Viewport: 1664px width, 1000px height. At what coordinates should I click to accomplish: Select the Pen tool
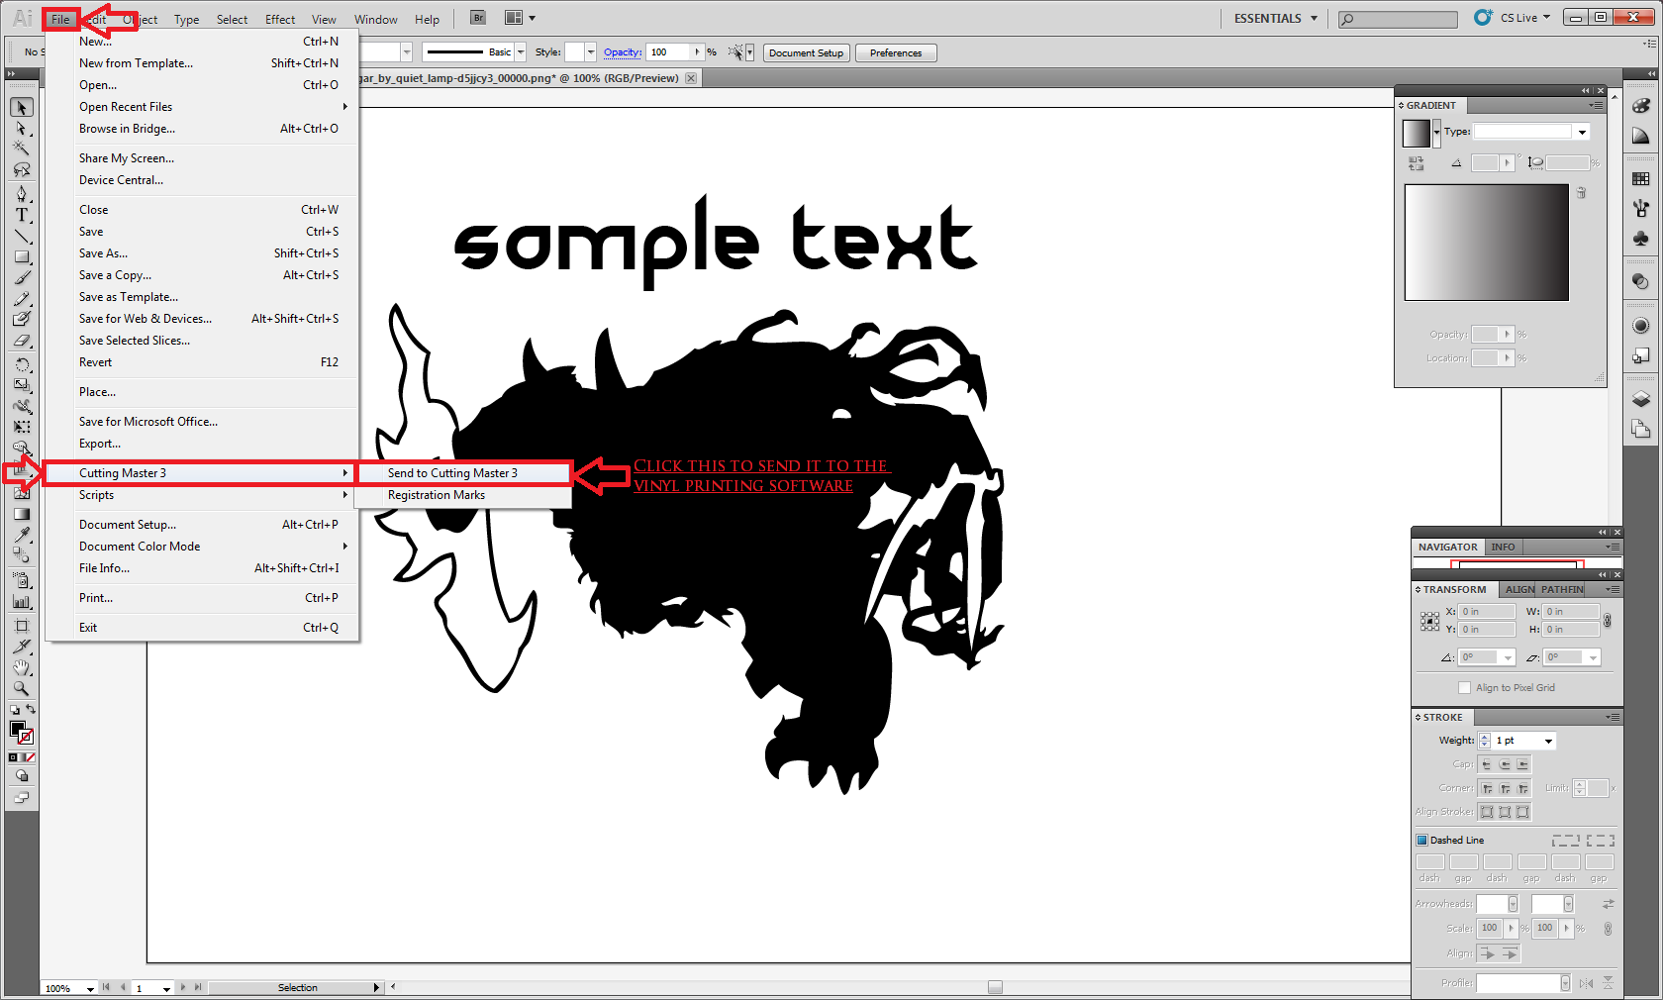click(x=22, y=193)
